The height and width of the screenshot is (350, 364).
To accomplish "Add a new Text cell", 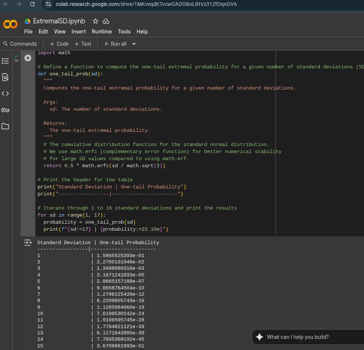I will (83, 44).
